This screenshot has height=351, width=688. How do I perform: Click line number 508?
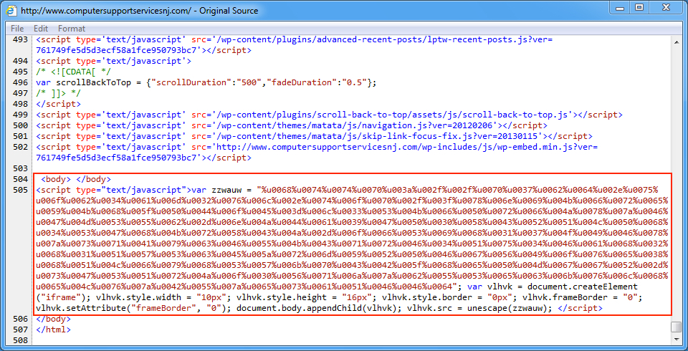20,340
